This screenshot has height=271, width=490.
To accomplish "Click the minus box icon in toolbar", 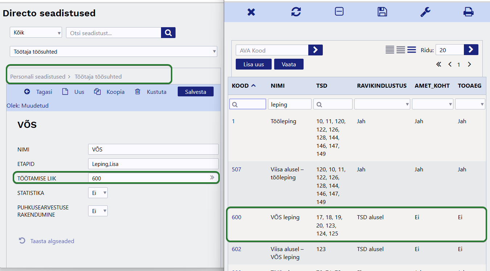I will pyautogui.click(x=339, y=12).
